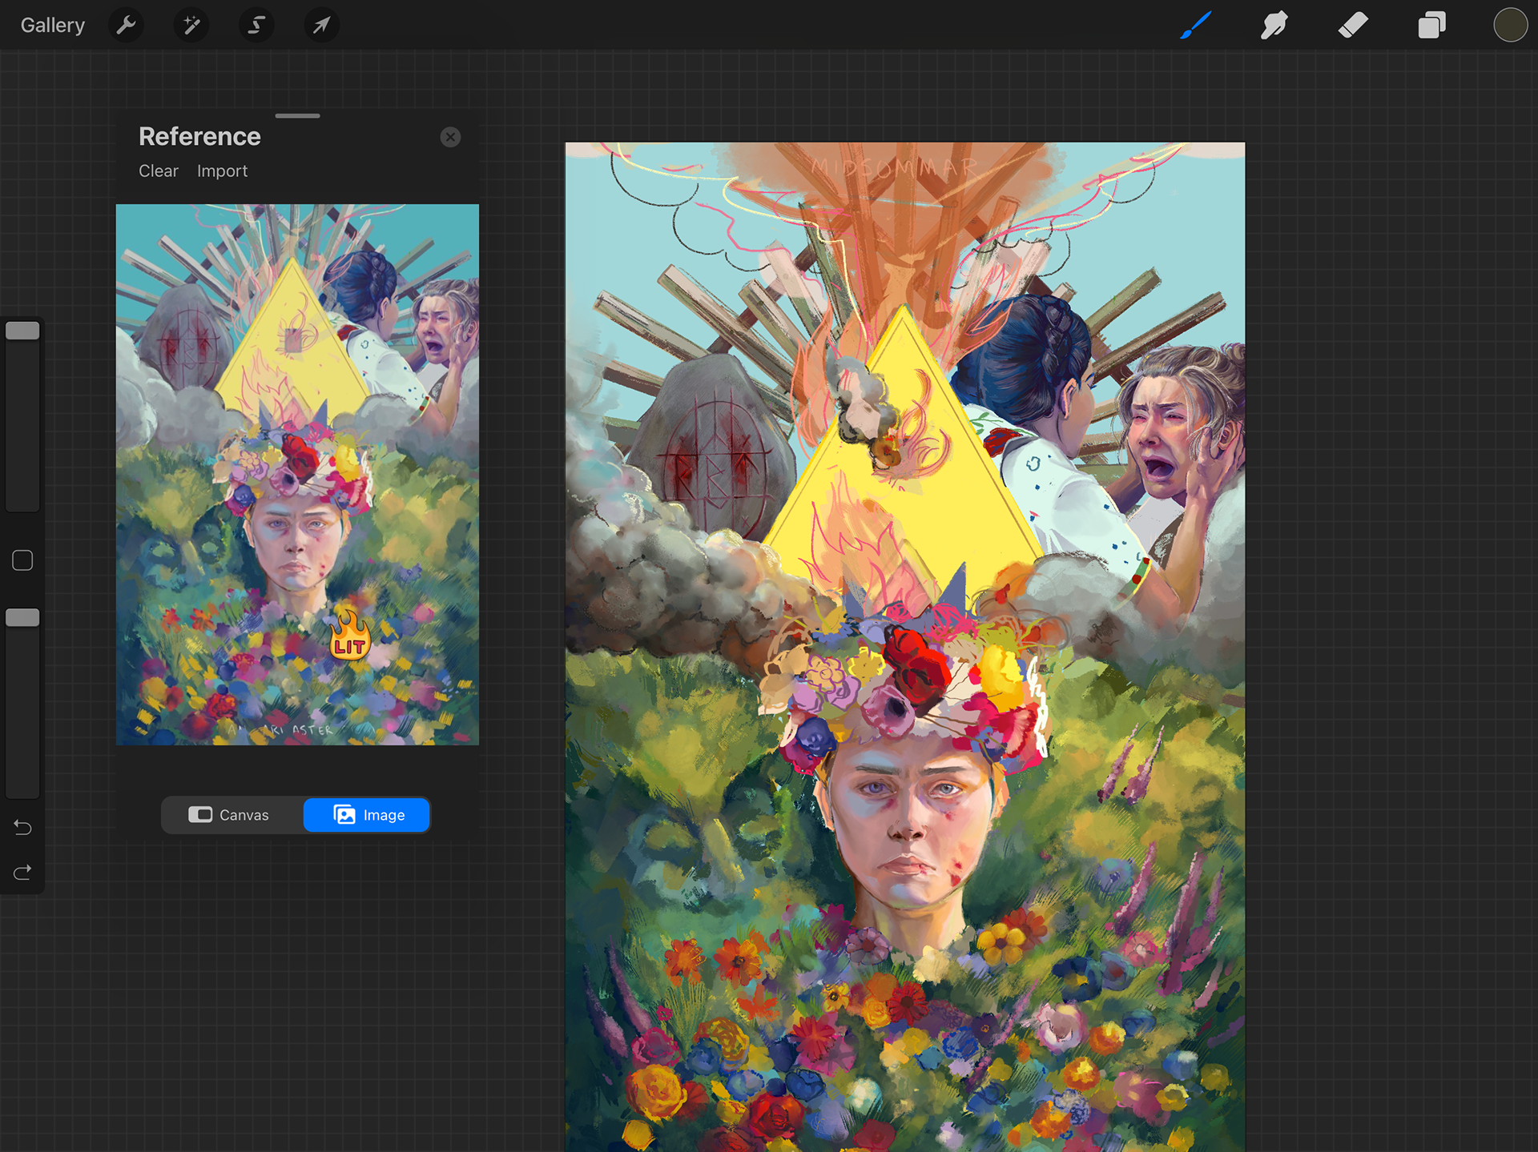Undo the last action
Image resolution: width=1538 pixels, height=1152 pixels.
pos(22,828)
